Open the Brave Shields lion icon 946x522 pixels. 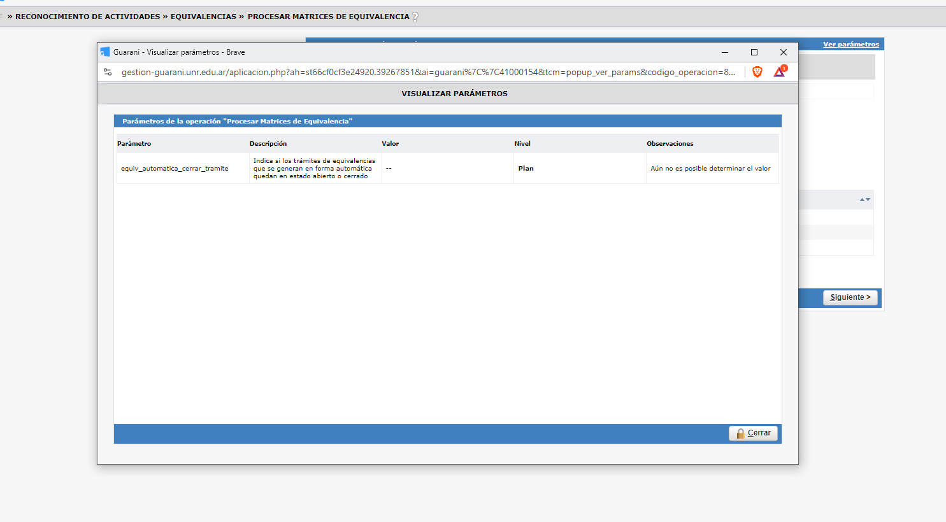tap(757, 72)
